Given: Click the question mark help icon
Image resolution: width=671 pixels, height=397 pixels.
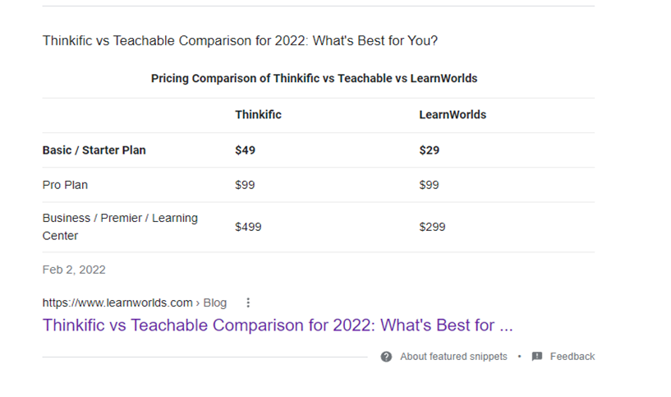Looking at the screenshot, I should 386,357.
